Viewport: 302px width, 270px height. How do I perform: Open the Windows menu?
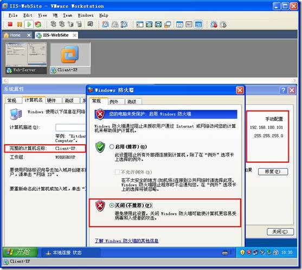point(86,15)
